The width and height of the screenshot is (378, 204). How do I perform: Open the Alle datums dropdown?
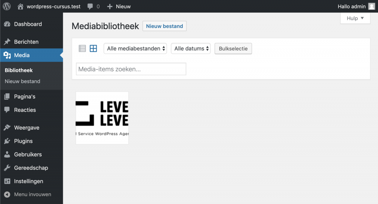191,48
